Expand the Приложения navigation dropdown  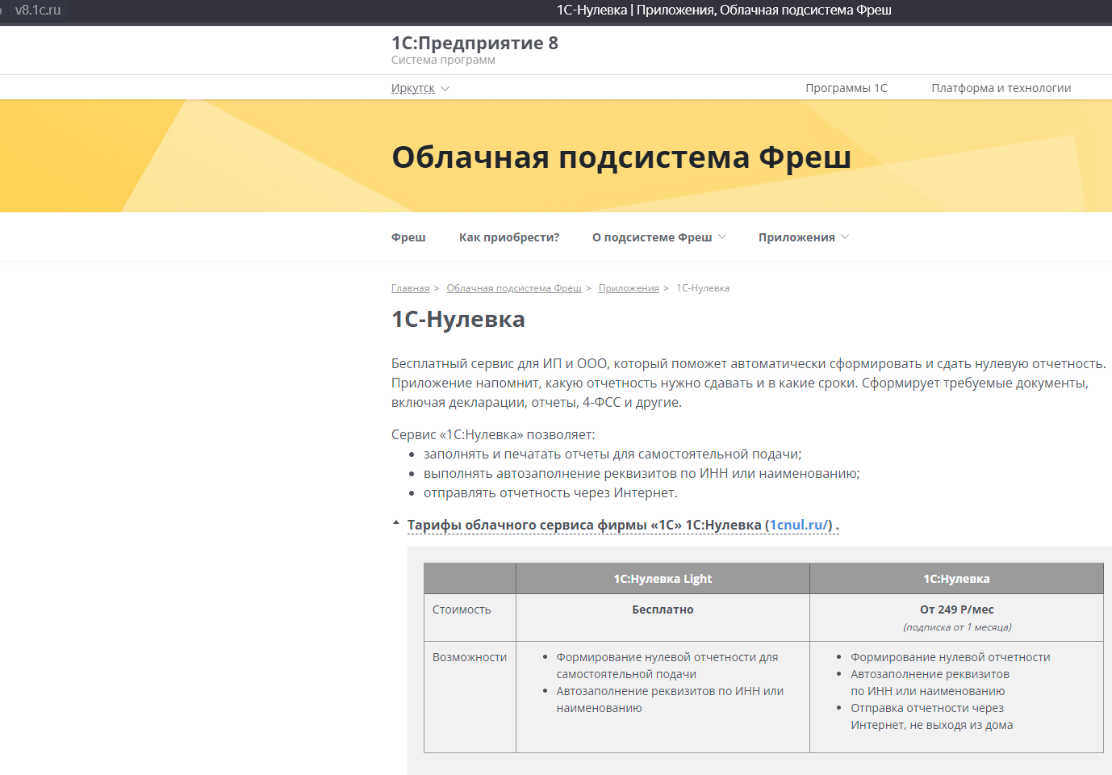tap(796, 237)
